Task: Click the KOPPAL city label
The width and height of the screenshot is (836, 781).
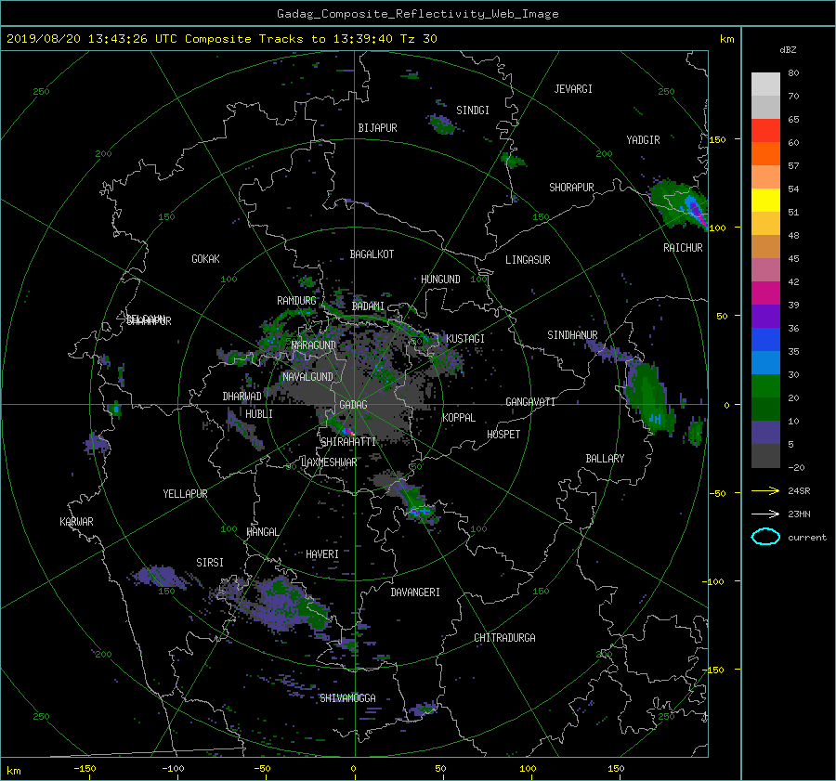Action: click(x=459, y=418)
